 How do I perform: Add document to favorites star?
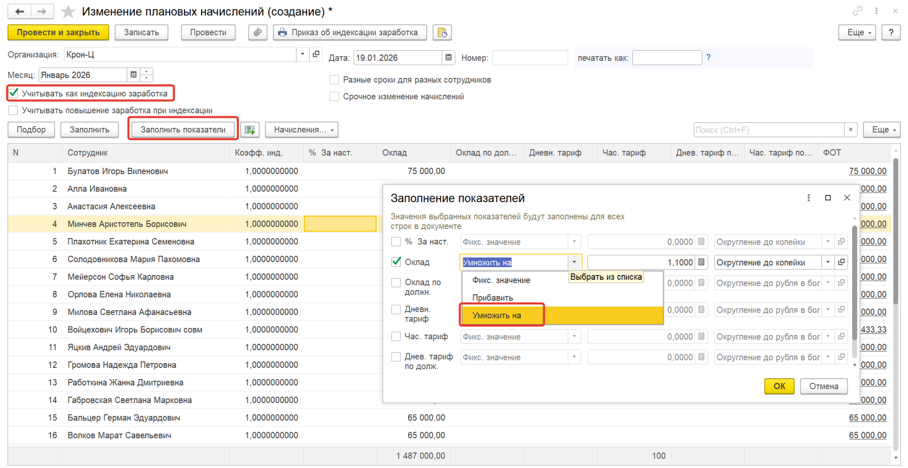pos(68,11)
